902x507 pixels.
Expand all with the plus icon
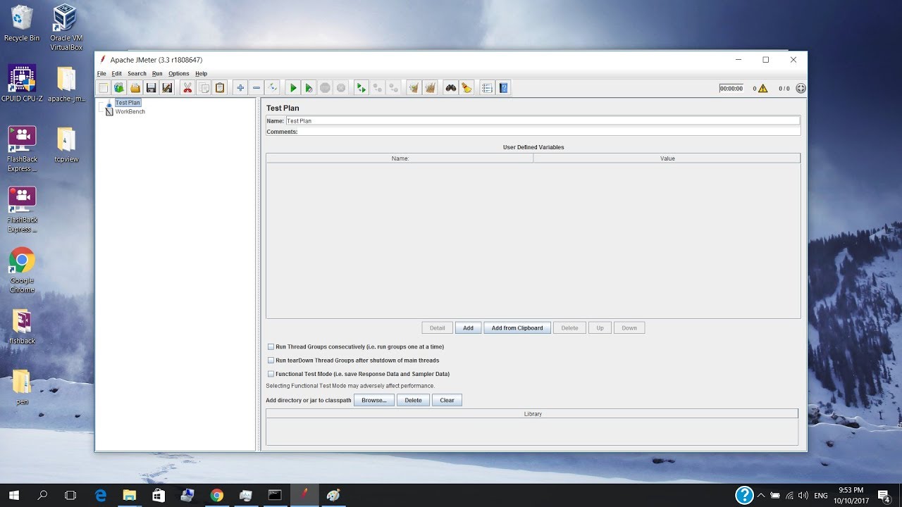click(x=240, y=88)
